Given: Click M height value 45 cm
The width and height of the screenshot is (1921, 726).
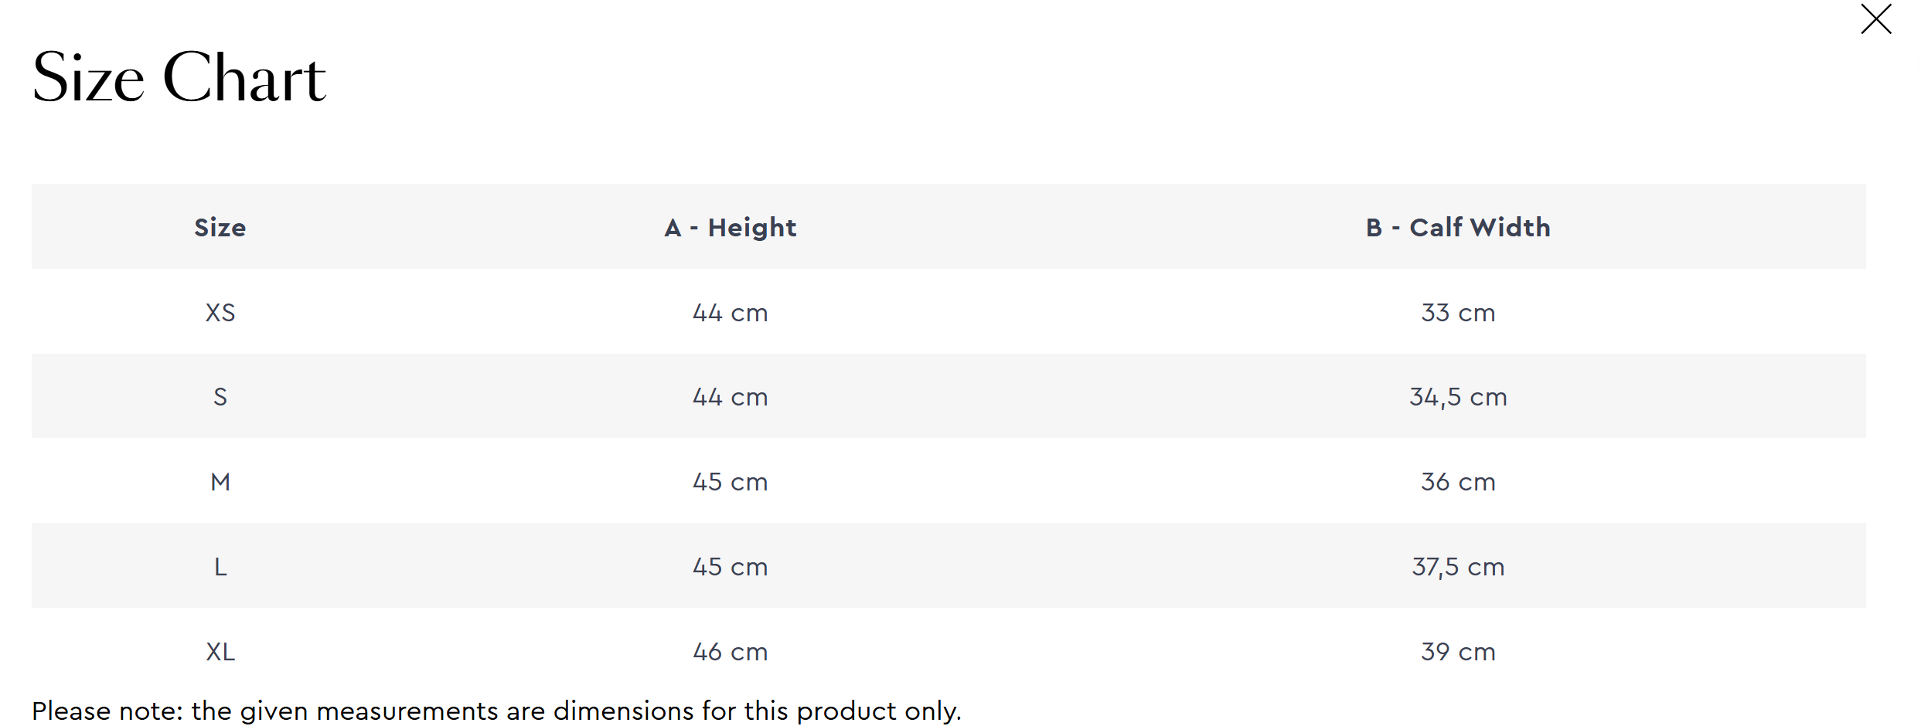Looking at the screenshot, I should point(731,482).
